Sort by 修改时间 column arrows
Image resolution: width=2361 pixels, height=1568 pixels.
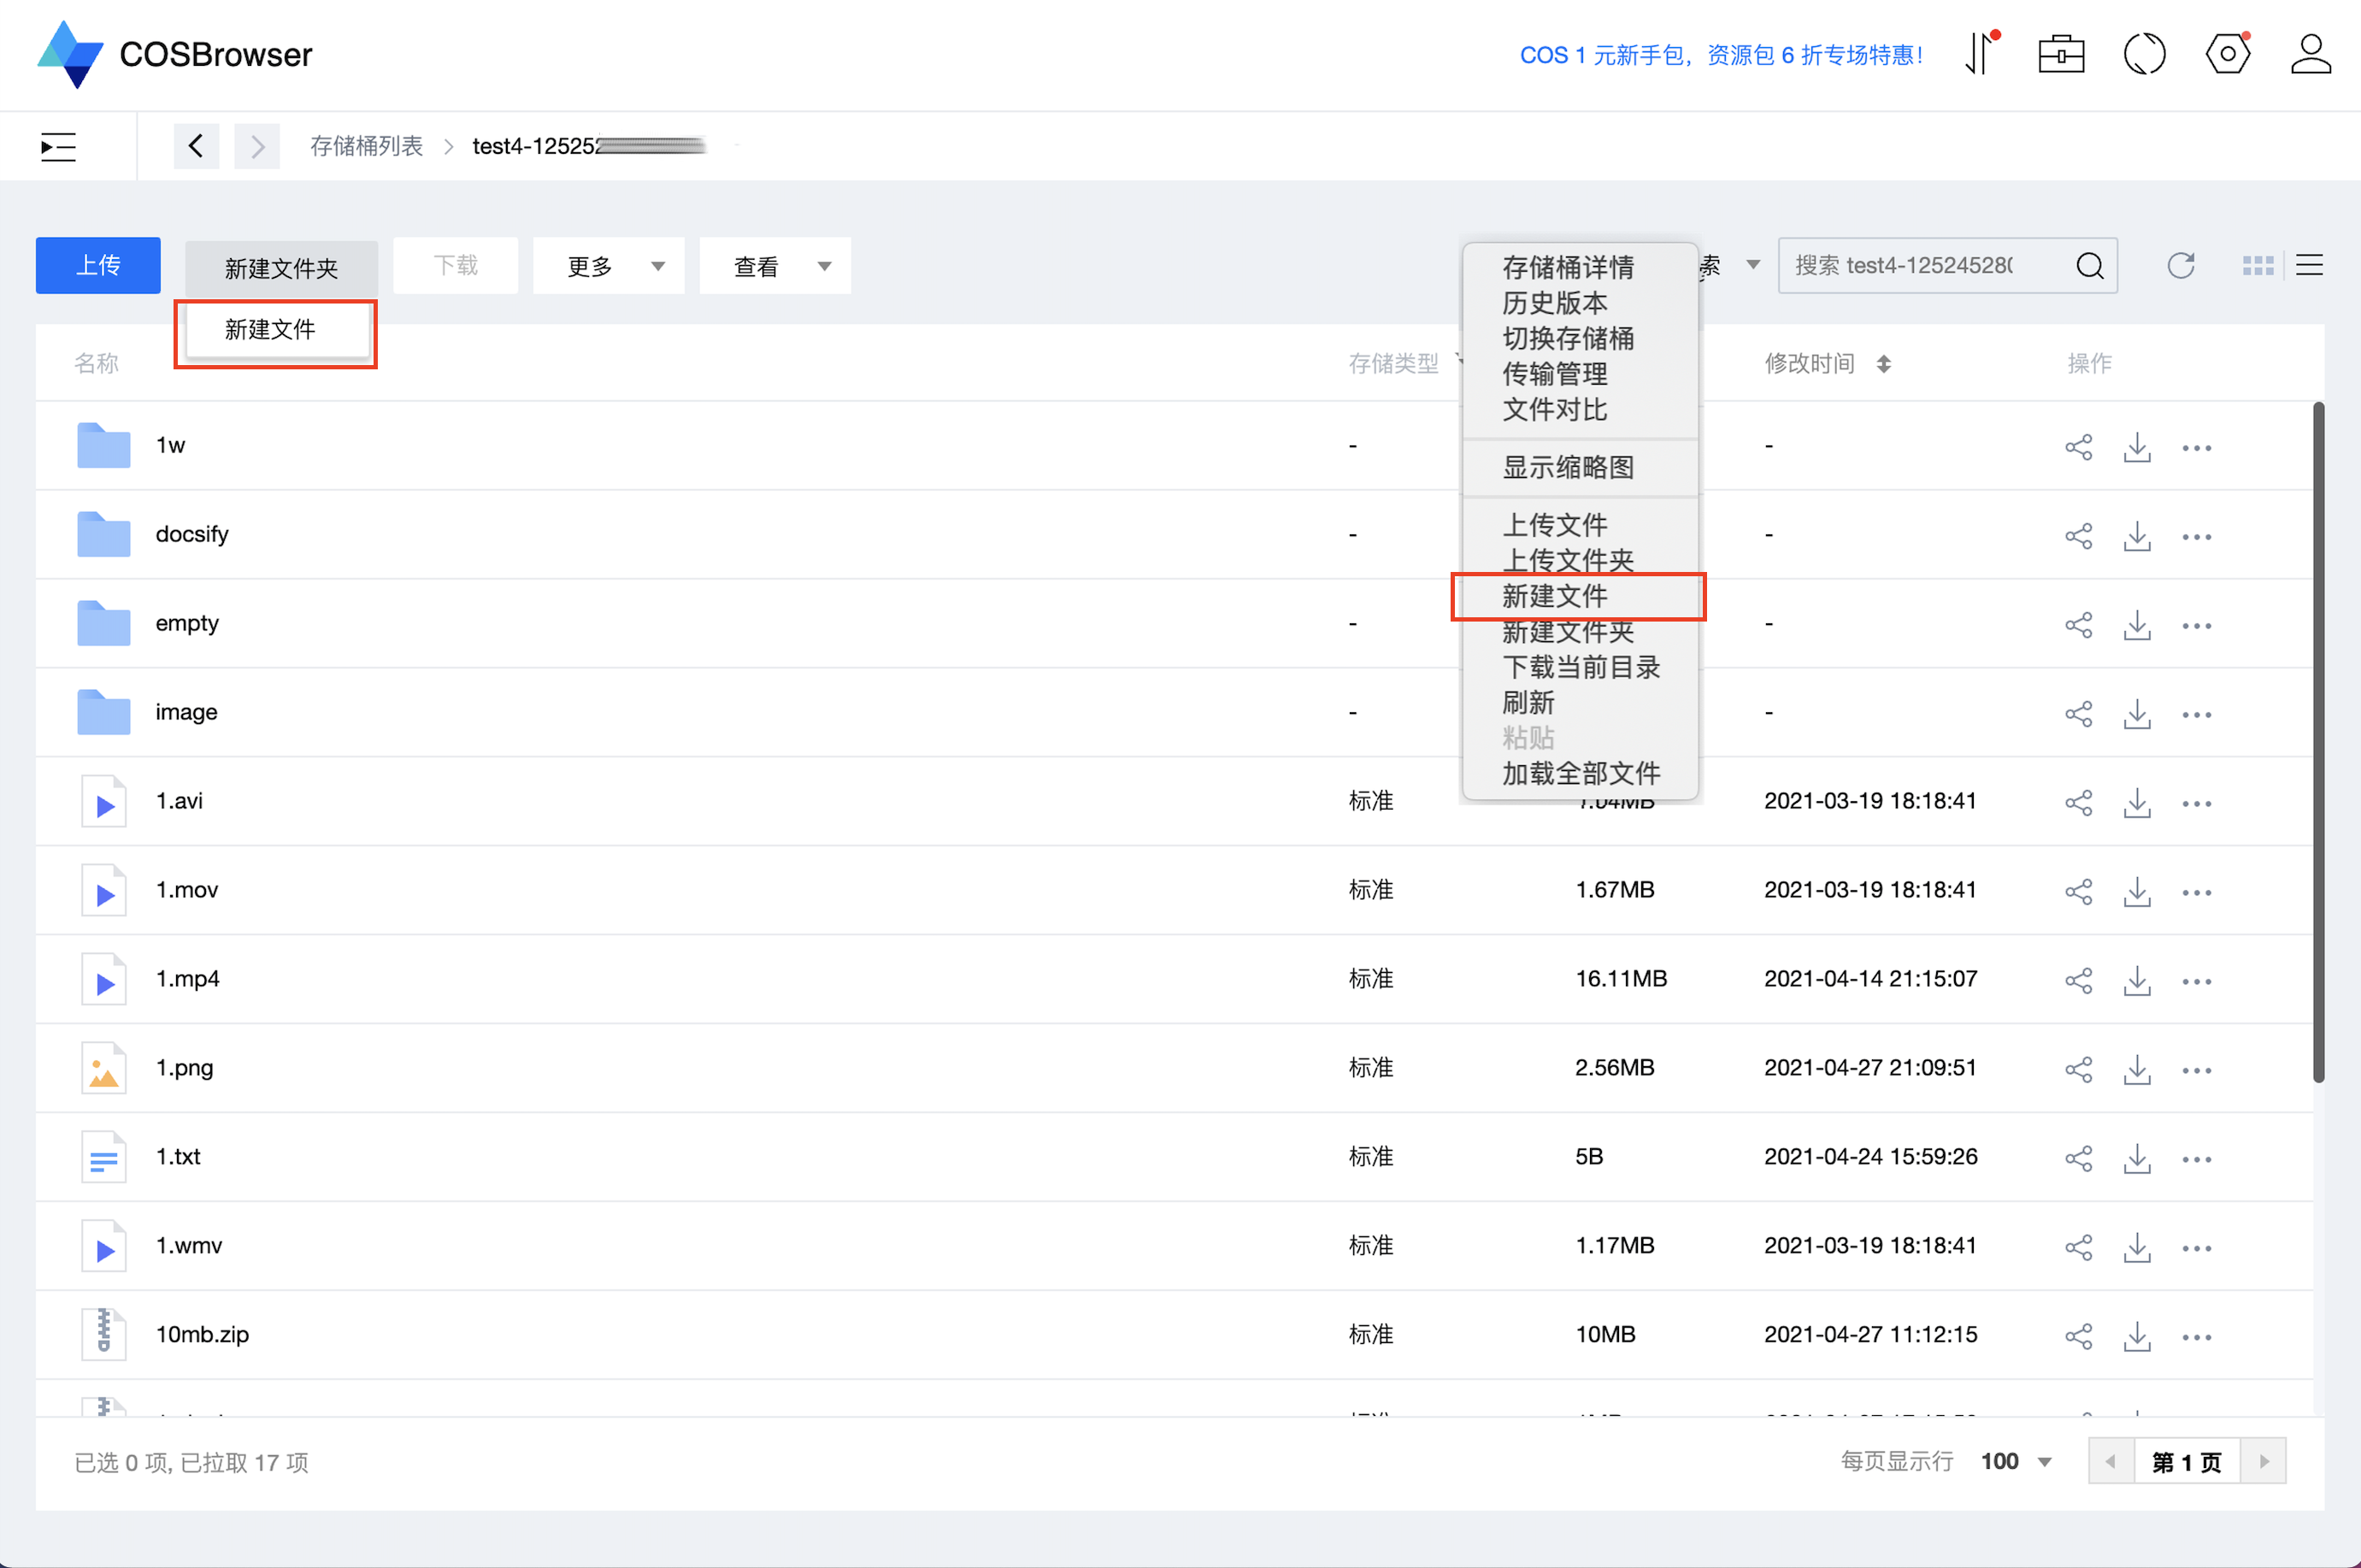coord(1883,364)
